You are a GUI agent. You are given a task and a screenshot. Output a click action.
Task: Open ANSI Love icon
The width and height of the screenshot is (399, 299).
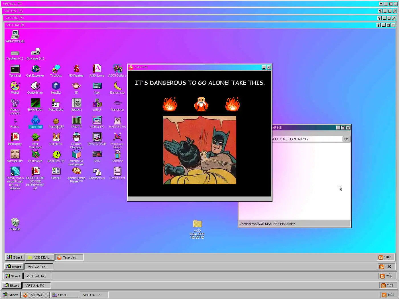pos(97,71)
